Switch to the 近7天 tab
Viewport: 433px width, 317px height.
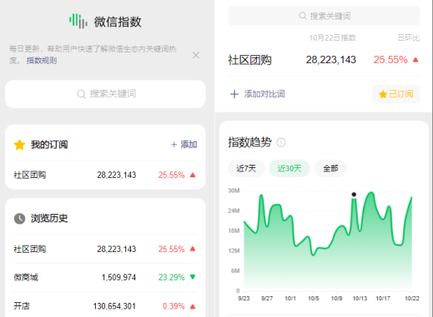coord(246,168)
